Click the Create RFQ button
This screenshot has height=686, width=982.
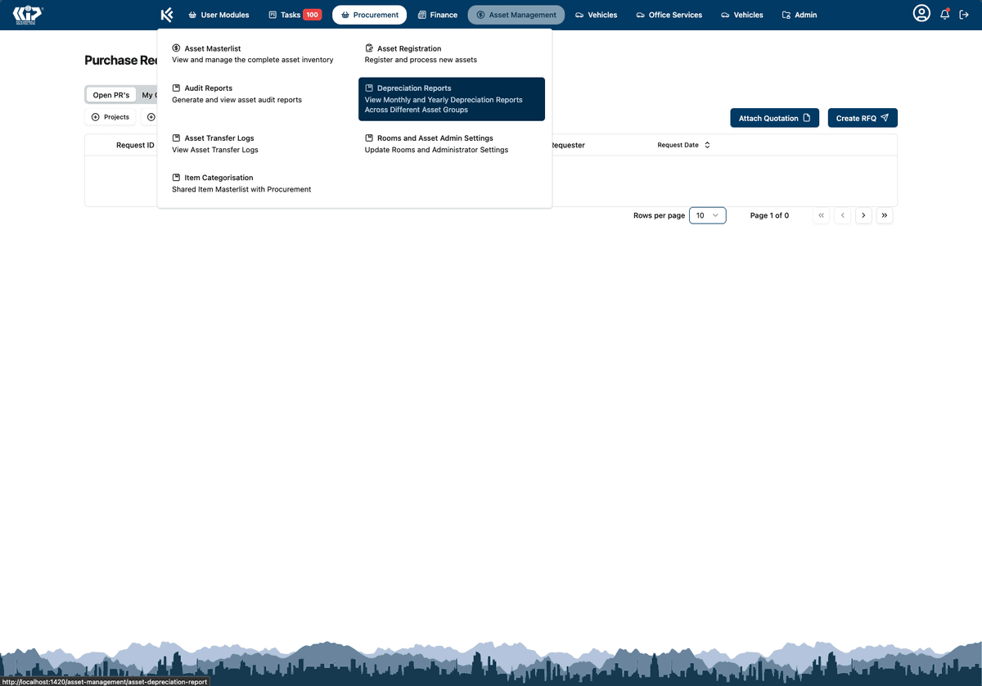click(862, 117)
